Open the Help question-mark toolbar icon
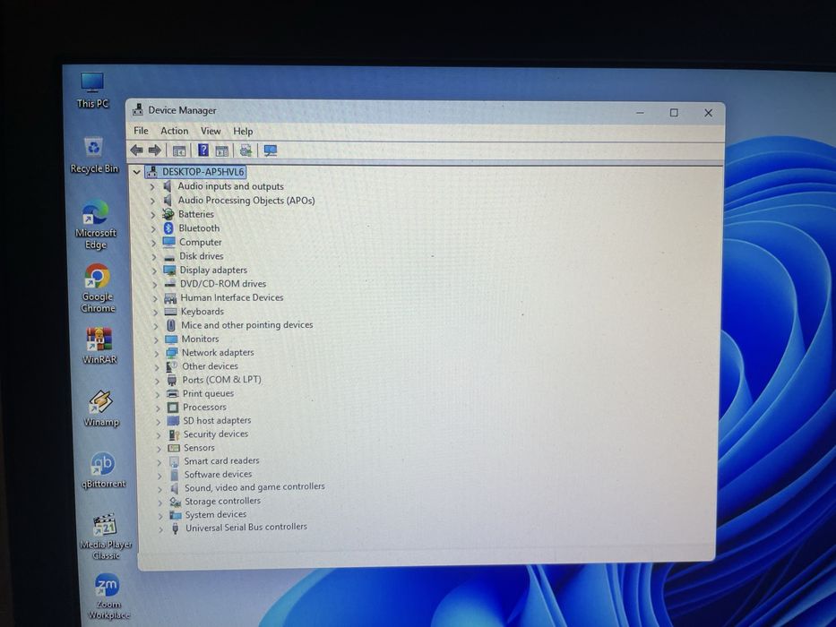Image resolution: width=836 pixels, height=627 pixels. point(203,150)
